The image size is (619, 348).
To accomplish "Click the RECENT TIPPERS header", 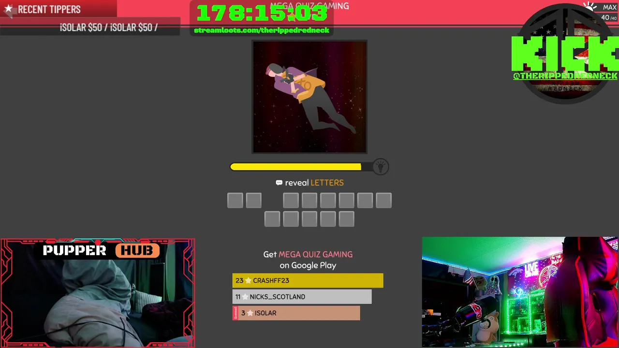I will click(49, 9).
